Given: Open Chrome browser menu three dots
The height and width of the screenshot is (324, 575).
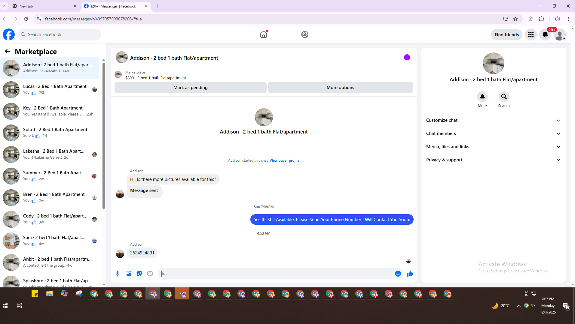Looking at the screenshot, I should click(568, 19).
